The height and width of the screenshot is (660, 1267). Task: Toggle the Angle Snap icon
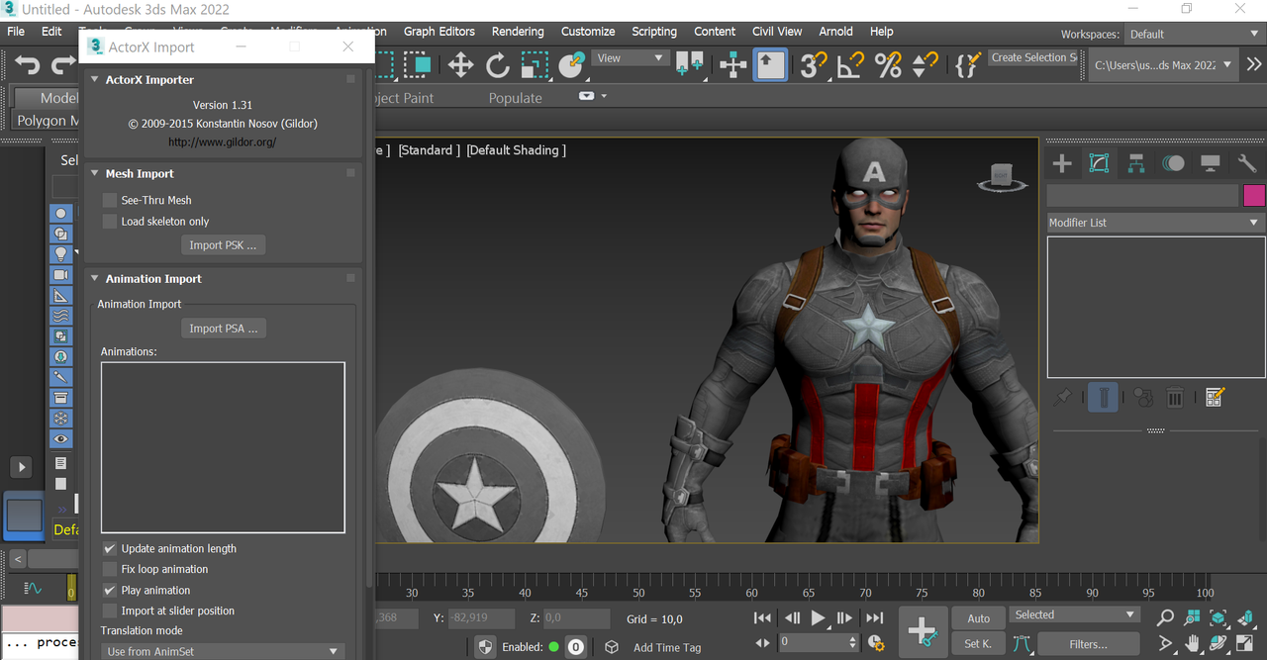point(851,65)
